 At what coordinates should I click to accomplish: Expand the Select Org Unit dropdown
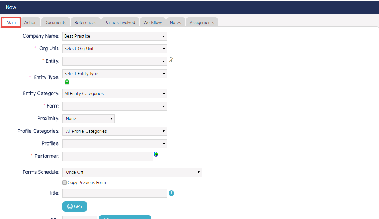point(114,49)
